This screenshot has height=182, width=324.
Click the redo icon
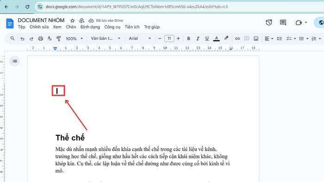tap(31, 38)
